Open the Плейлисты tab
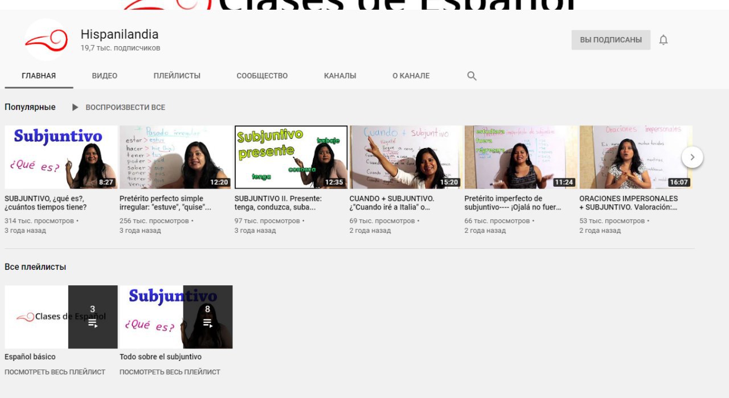 pyautogui.click(x=177, y=76)
